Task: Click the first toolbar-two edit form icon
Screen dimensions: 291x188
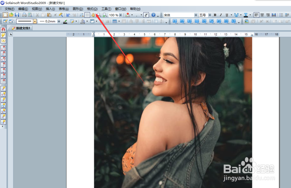Action: click(x=5, y=22)
